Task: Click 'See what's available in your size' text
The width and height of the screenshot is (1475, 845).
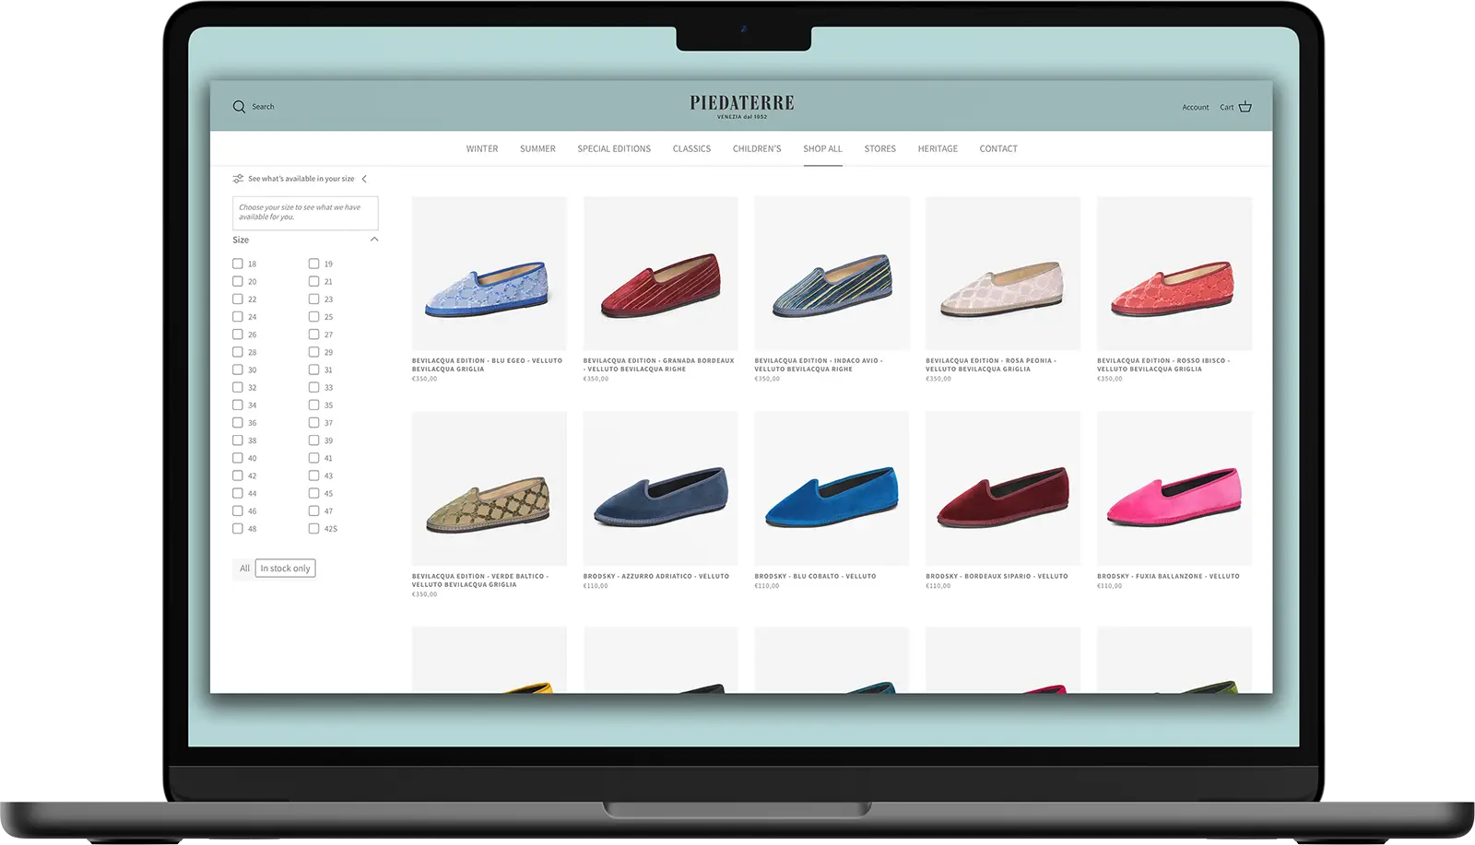Action: pyautogui.click(x=301, y=179)
